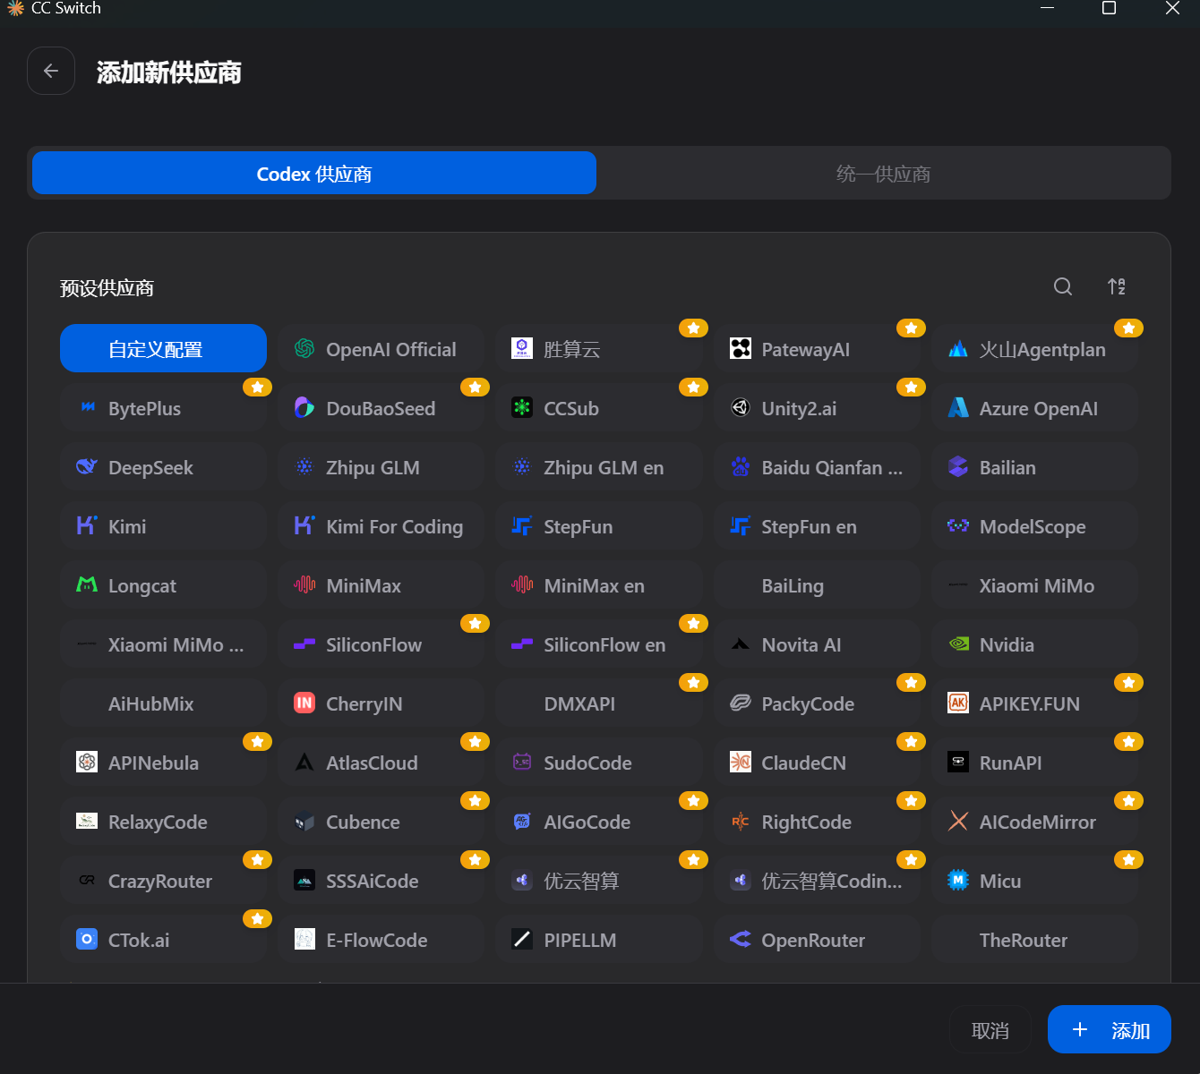The image size is (1200, 1074).
Task: Click the 火山Agentplan logo icon
Action: point(958,348)
